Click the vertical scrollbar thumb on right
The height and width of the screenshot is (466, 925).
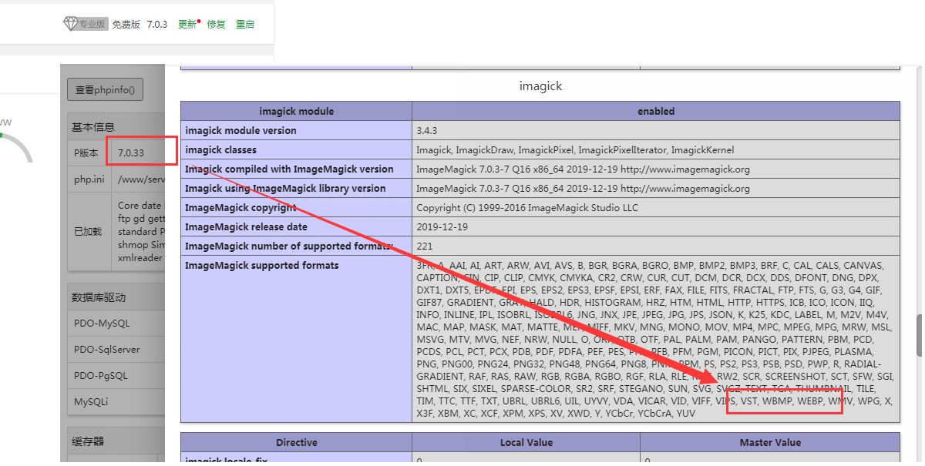point(919,335)
